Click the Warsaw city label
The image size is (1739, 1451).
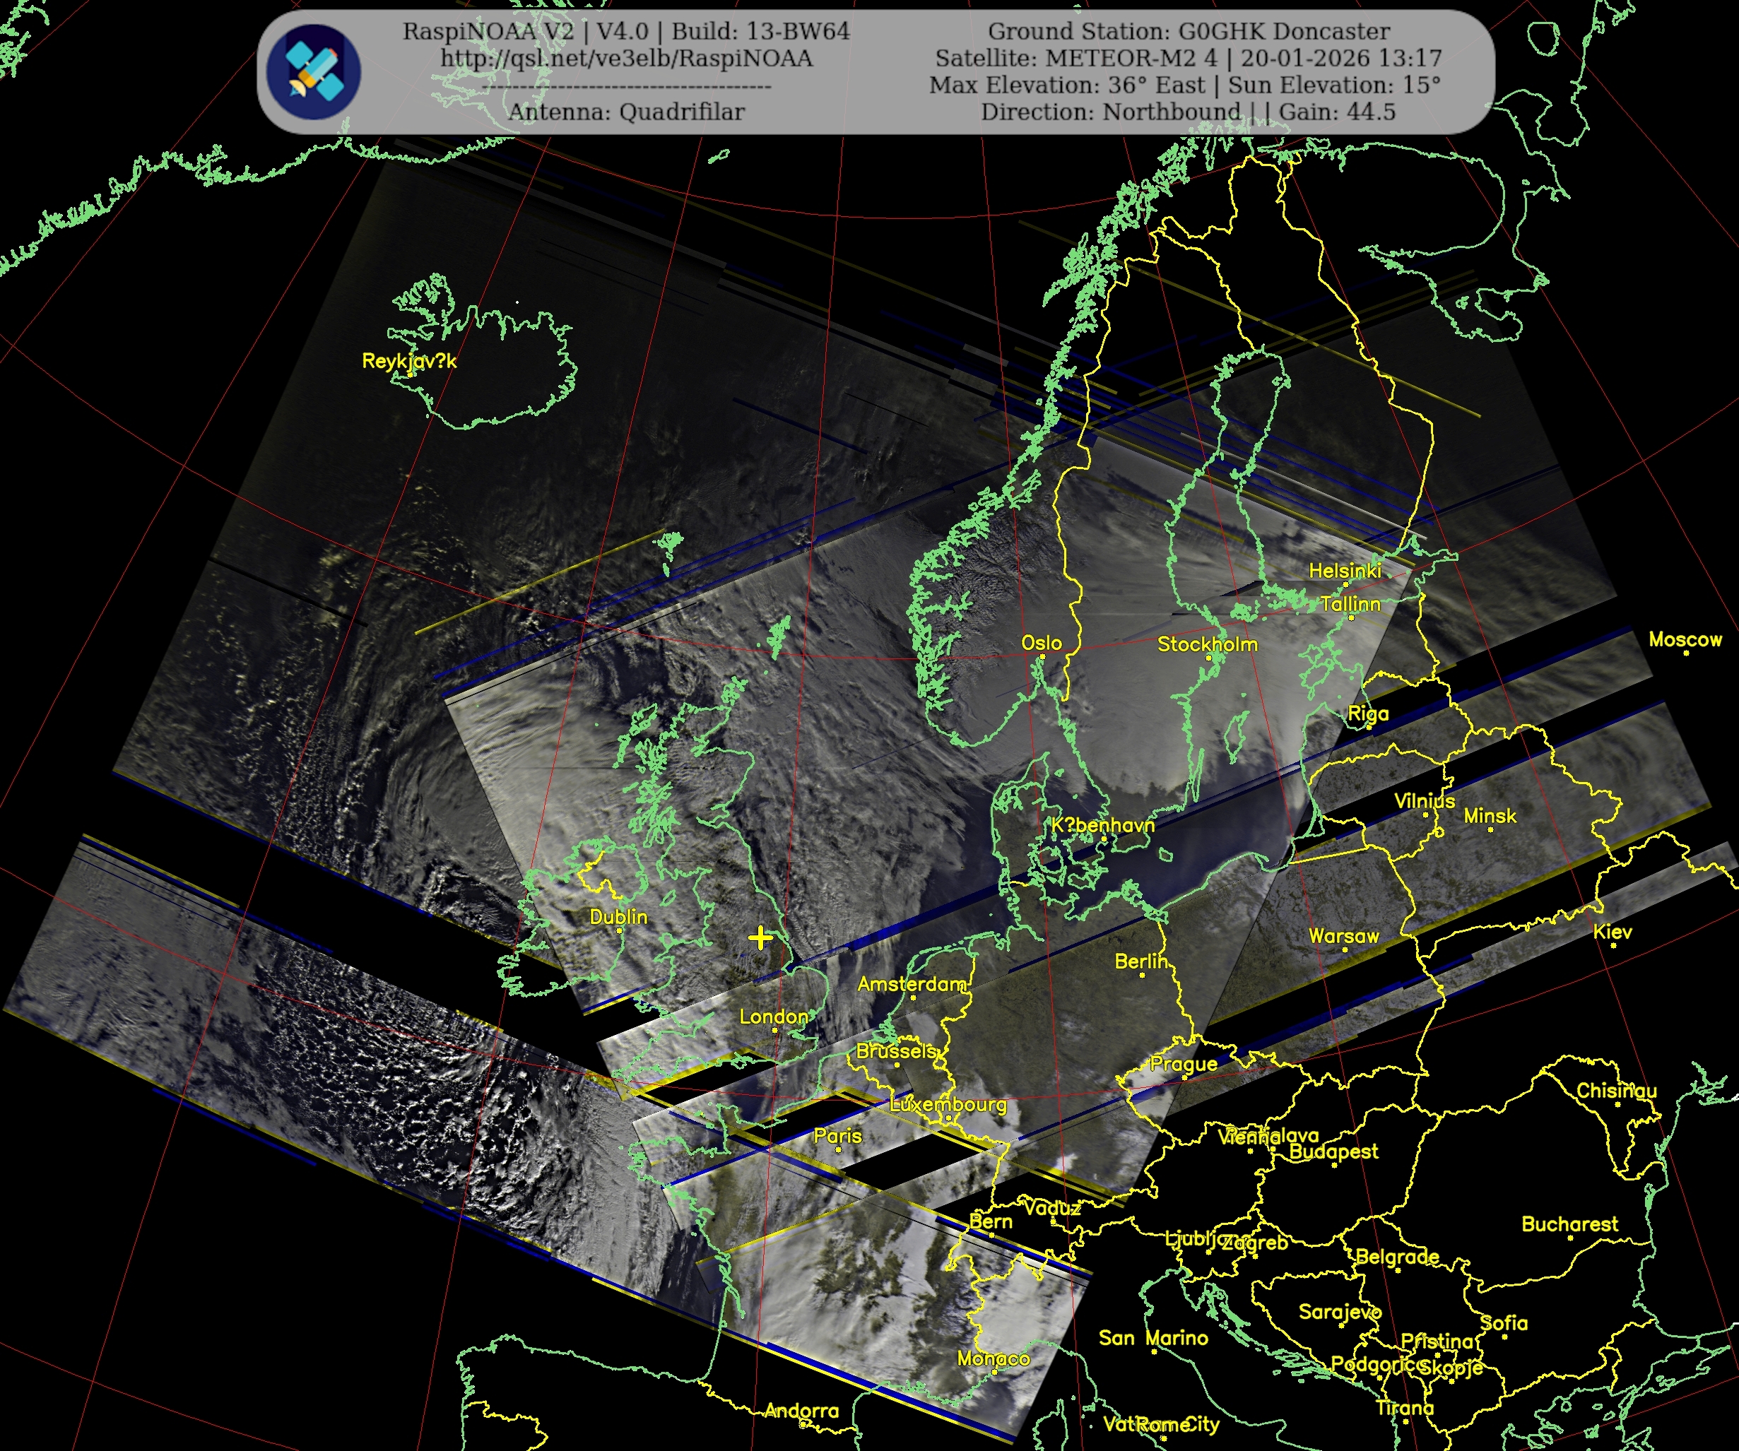(1343, 936)
